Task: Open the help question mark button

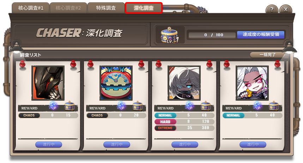Action: pyautogui.click(x=272, y=10)
